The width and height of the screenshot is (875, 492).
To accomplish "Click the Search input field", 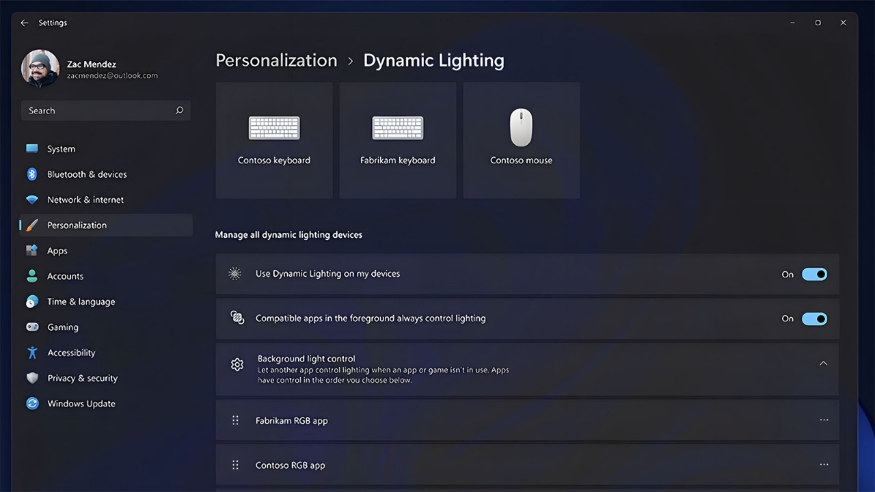I will click(106, 110).
